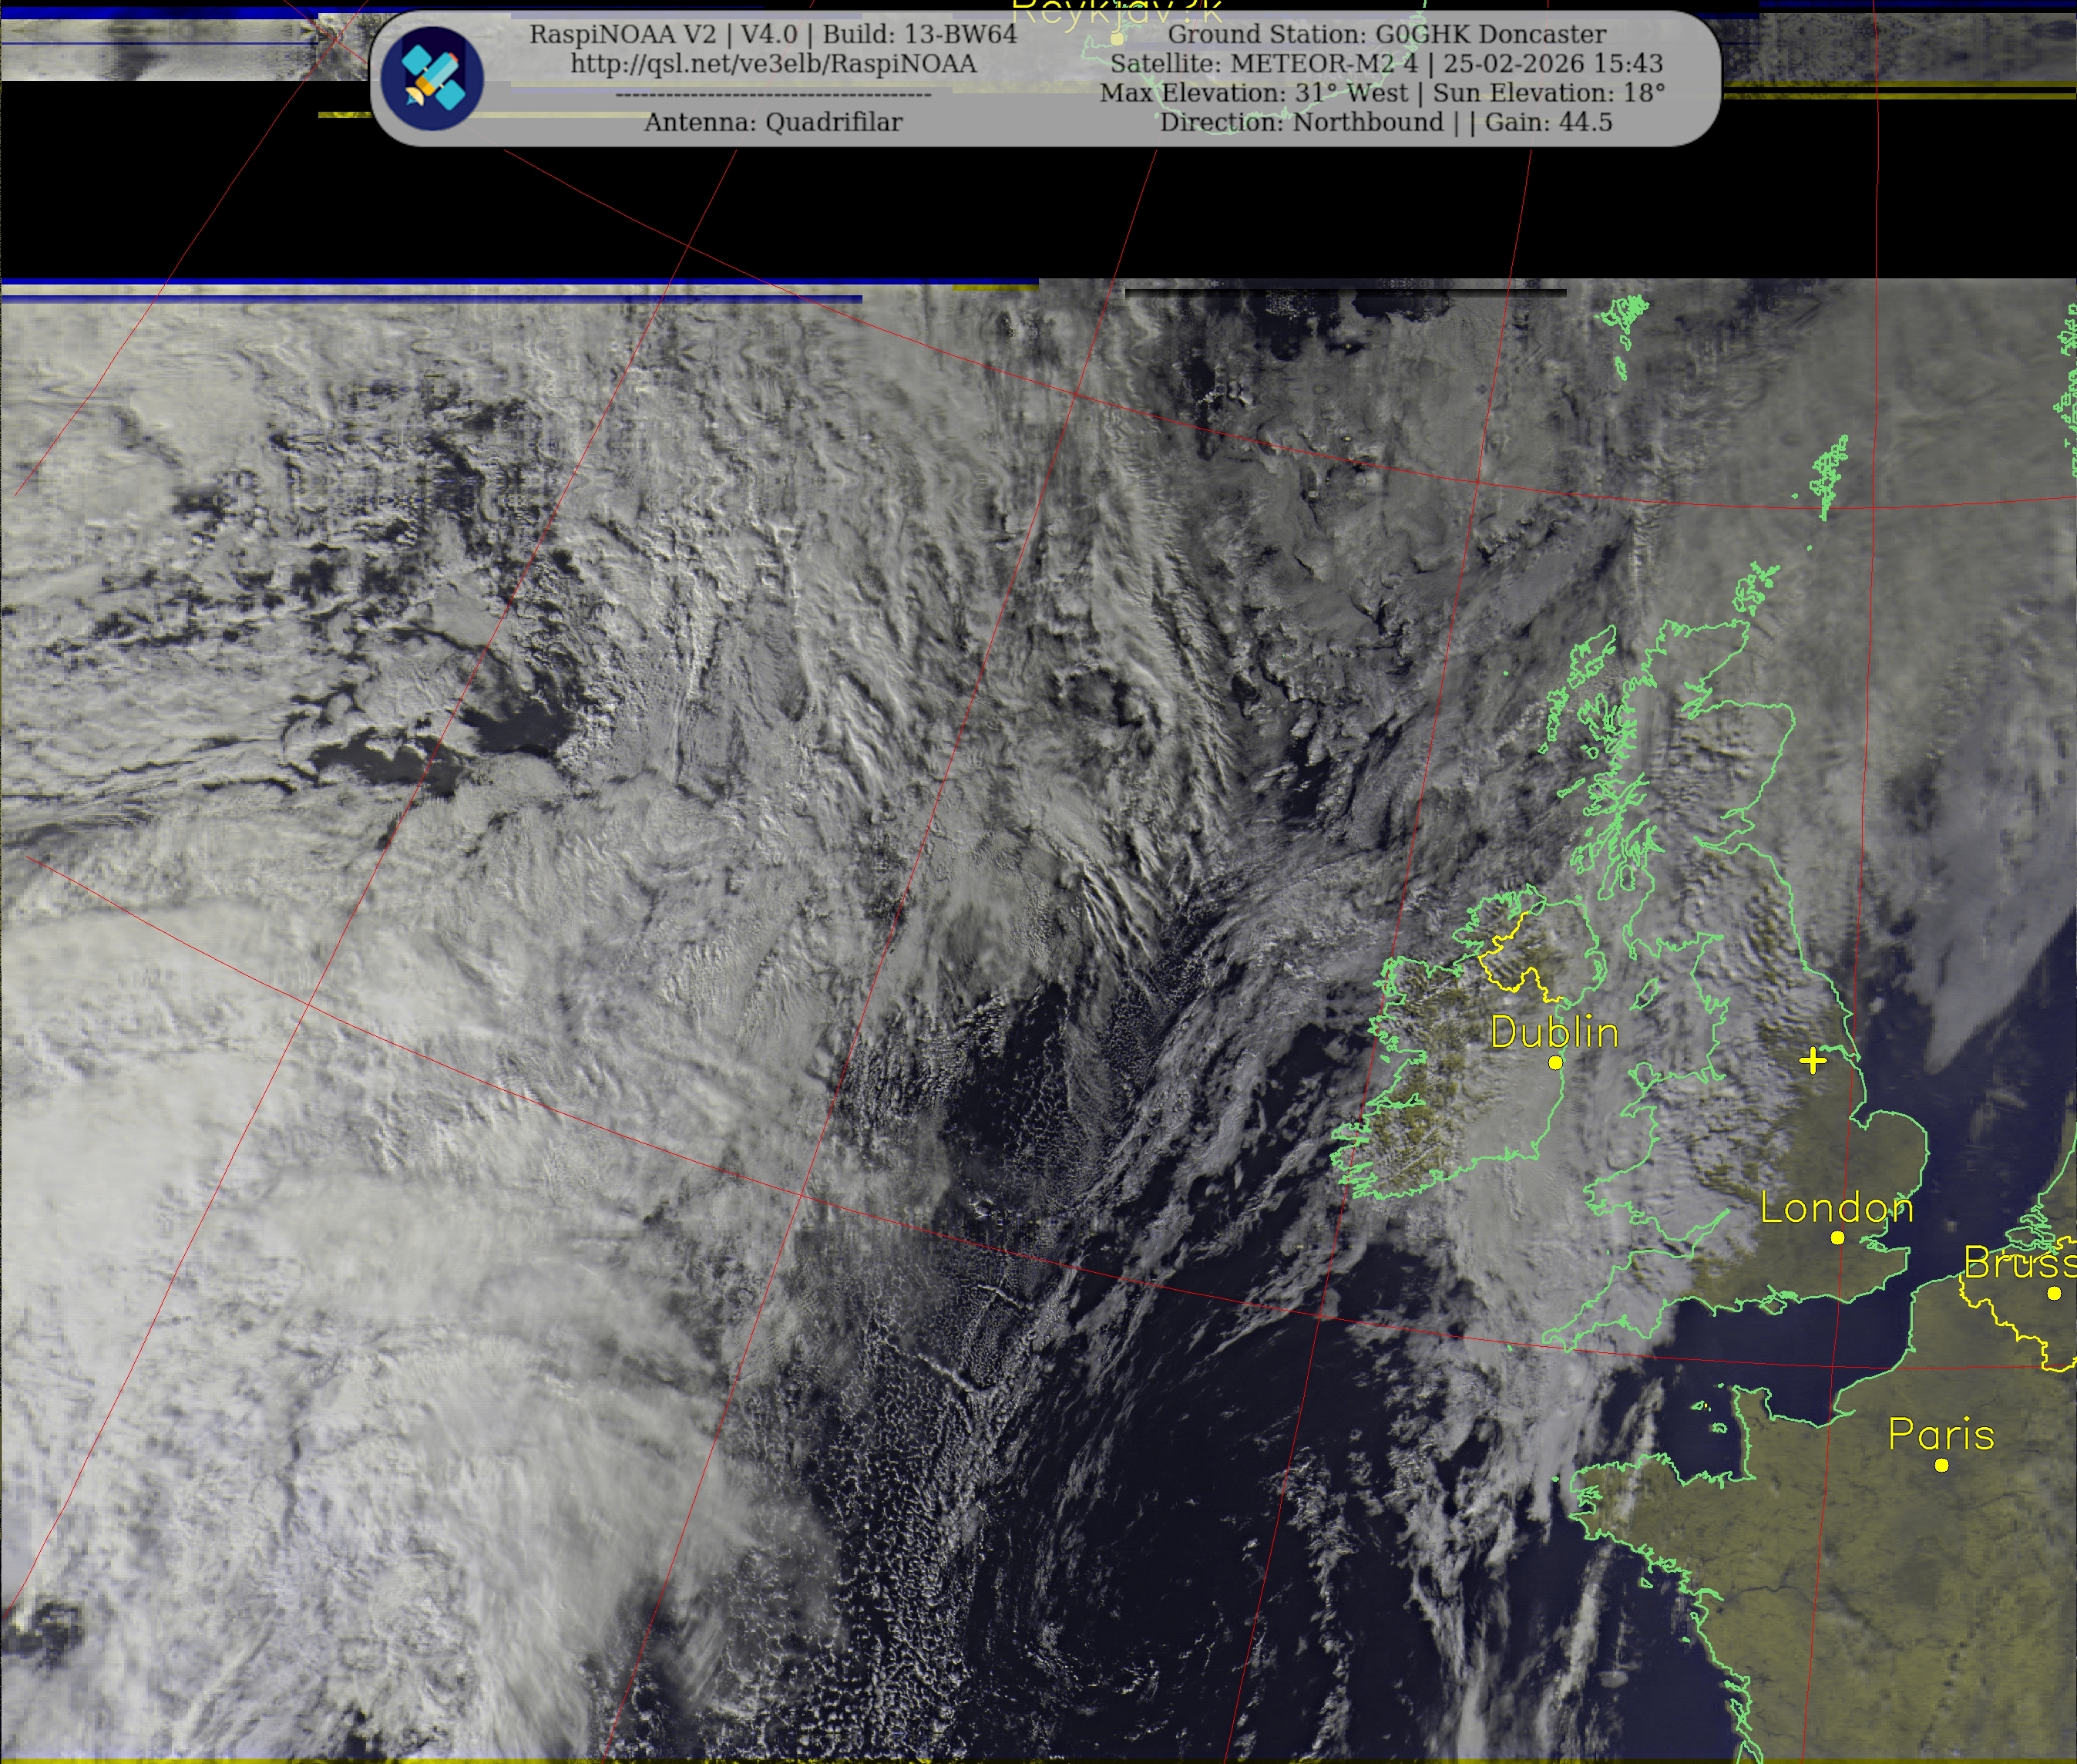Click the Reykjavik city dot marker

[x=1117, y=39]
